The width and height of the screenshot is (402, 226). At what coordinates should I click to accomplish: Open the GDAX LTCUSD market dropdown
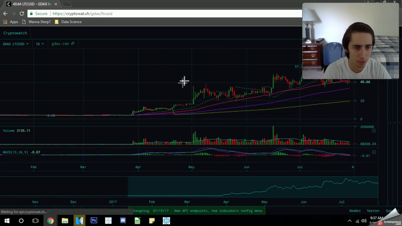[x=15, y=44]
